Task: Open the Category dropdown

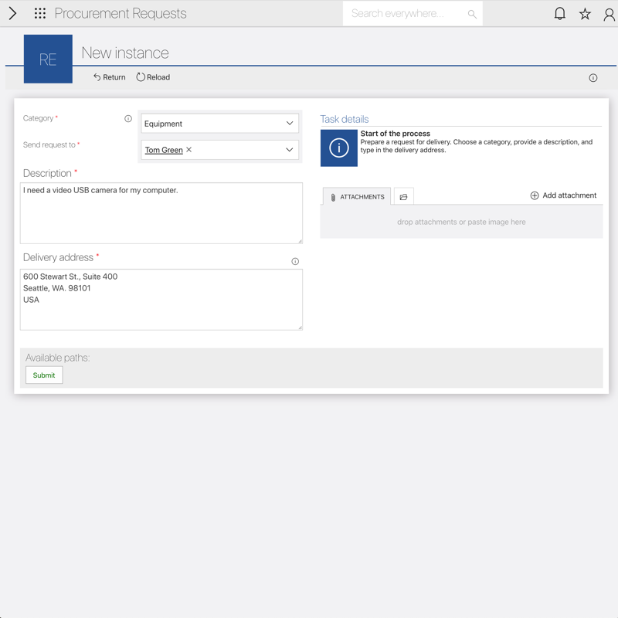Action: click(x=219, y=124)
